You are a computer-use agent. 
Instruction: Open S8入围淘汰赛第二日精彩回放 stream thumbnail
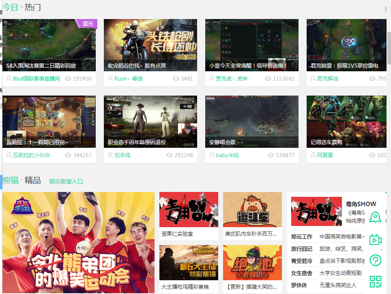49,45
